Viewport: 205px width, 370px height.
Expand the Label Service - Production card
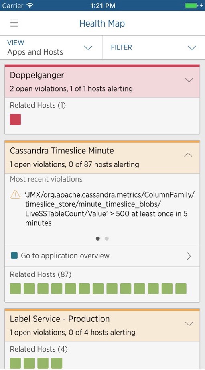tap(189, 324)
